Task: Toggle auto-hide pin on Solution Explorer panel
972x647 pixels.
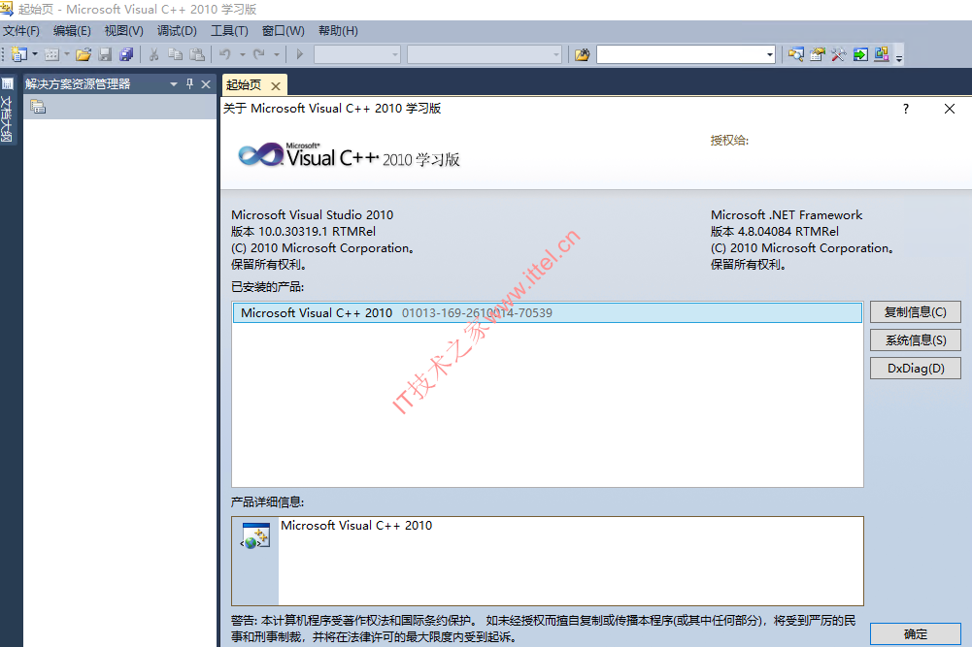Action: point(189,83)
